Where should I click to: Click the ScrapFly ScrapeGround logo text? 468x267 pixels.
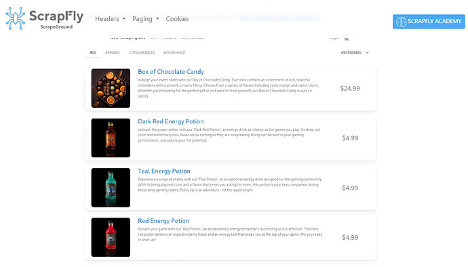tap(56, 19)
